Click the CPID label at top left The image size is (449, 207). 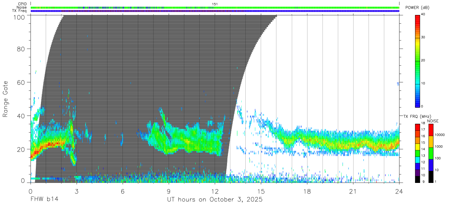coord(22,4)
